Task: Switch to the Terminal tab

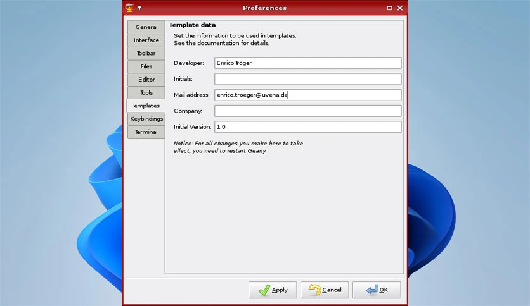Action: point(146,132)
